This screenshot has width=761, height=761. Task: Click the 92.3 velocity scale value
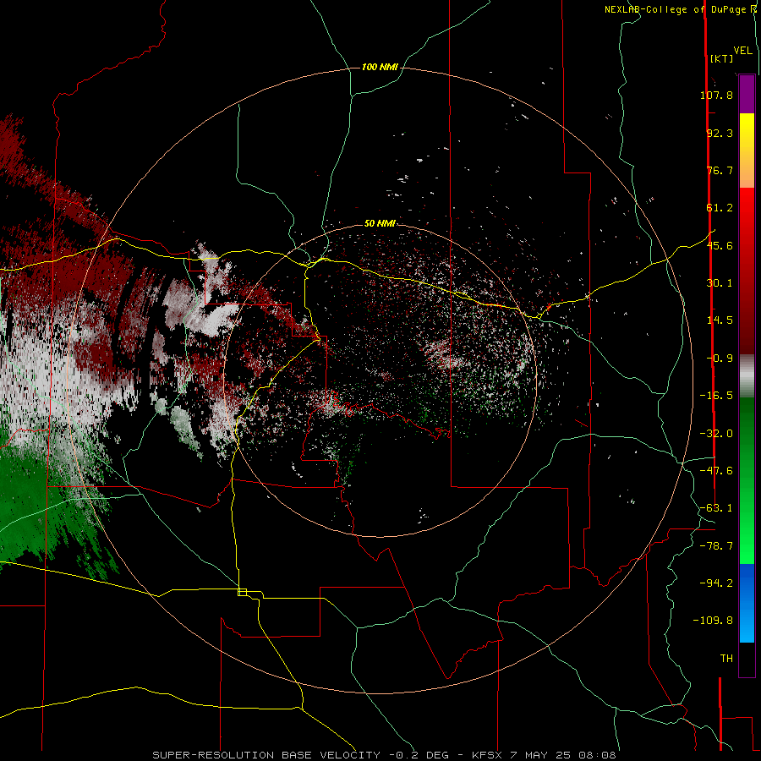point(720,133)
